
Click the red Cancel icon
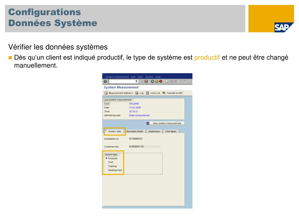tap(161, 81)
